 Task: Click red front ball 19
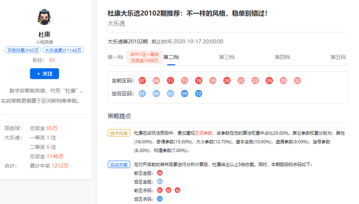pos(213,80)
